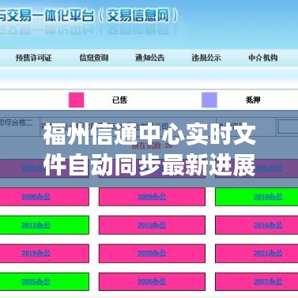
Task: Open the green 2013办公 unit link
Action: coord(36,225)
